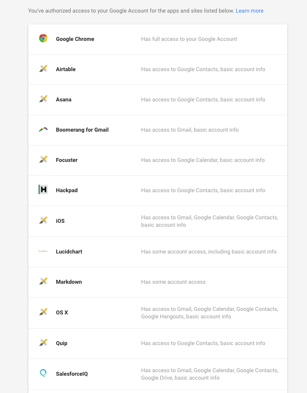Image resolution: width=307 pixels, height=393 pixels.
Task: Click the SalesforceIQ logo icon
Action: [43, 373]
